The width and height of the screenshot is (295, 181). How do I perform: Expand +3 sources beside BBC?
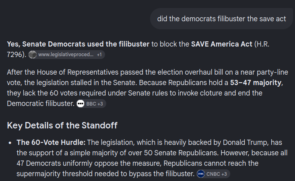[100, 104]
